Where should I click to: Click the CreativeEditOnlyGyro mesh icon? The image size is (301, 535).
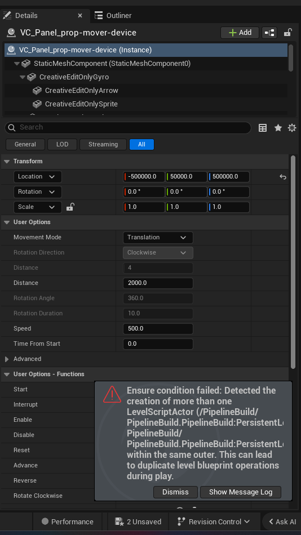[x=32, y=77]
